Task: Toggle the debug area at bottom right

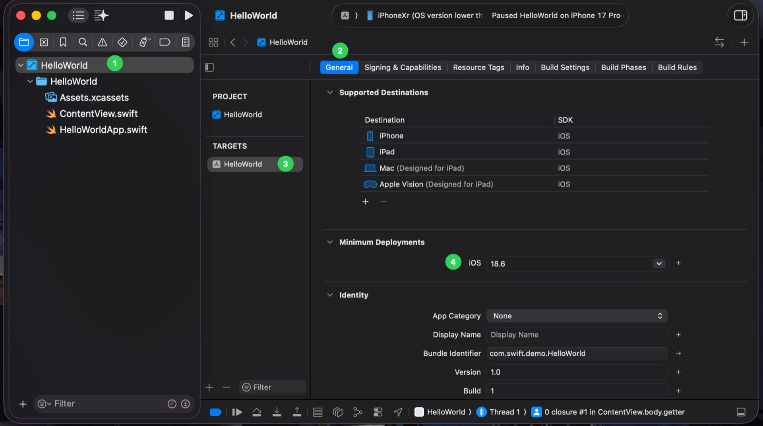Action: click(x=741, y=412)
